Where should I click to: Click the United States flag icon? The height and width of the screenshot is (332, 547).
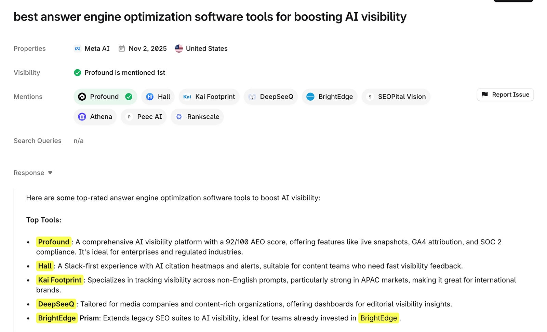pyautogui.click(x=179, y=48)
